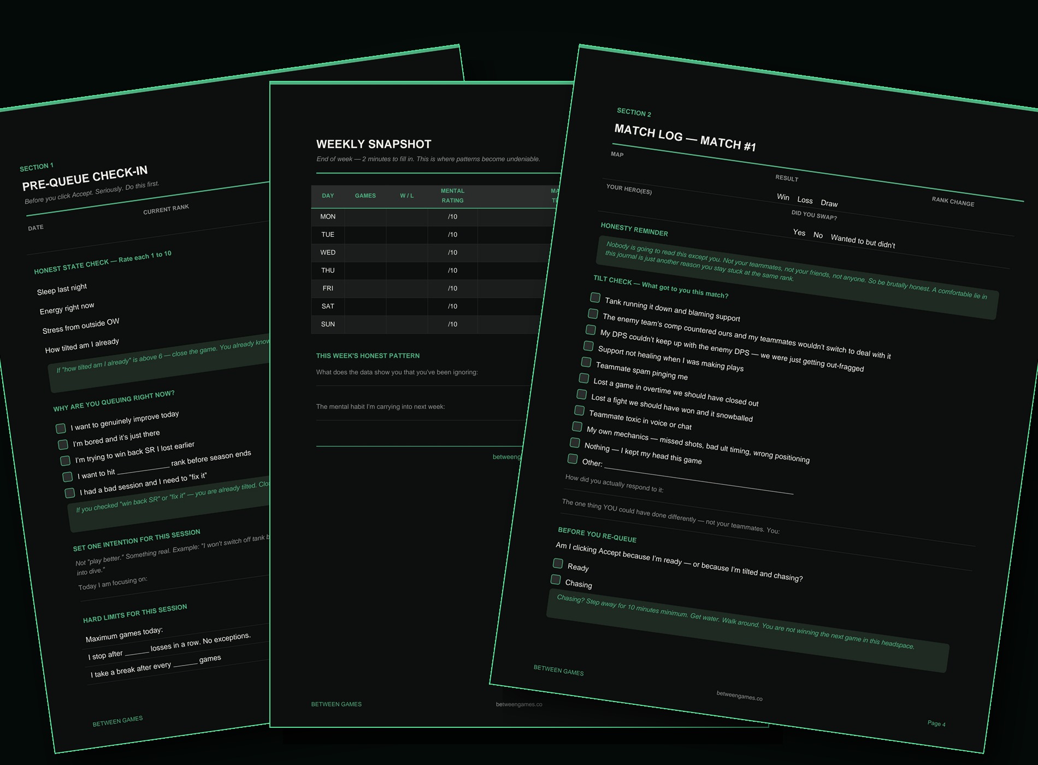Check 'I'm bored and it's just there'

pos(63,444)
